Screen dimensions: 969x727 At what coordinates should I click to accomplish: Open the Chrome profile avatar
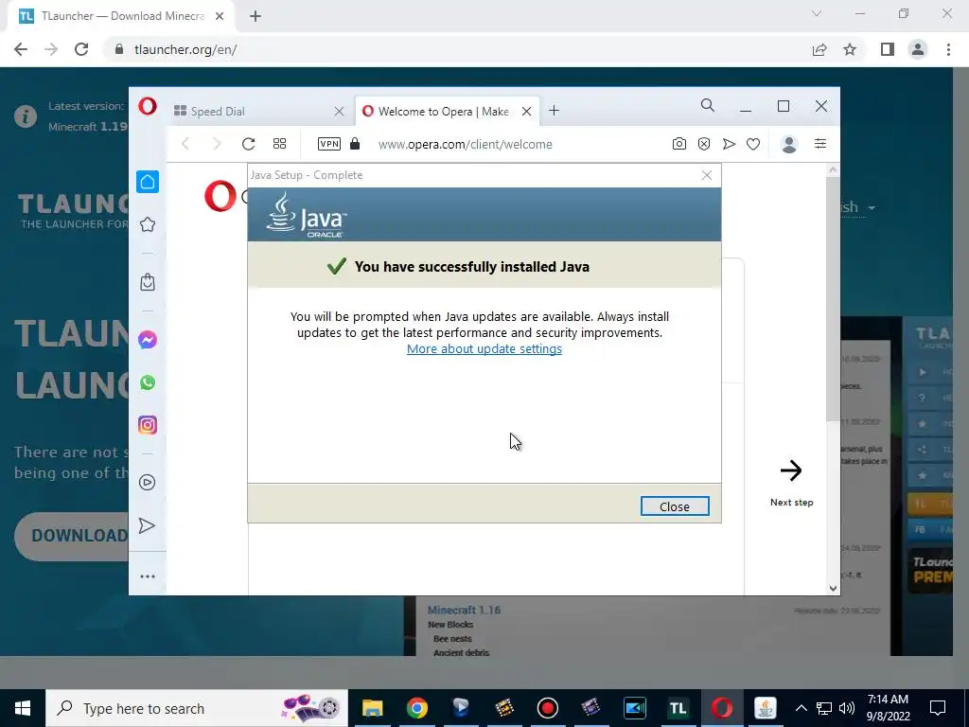pyautogui.click(x=918, y=49)
